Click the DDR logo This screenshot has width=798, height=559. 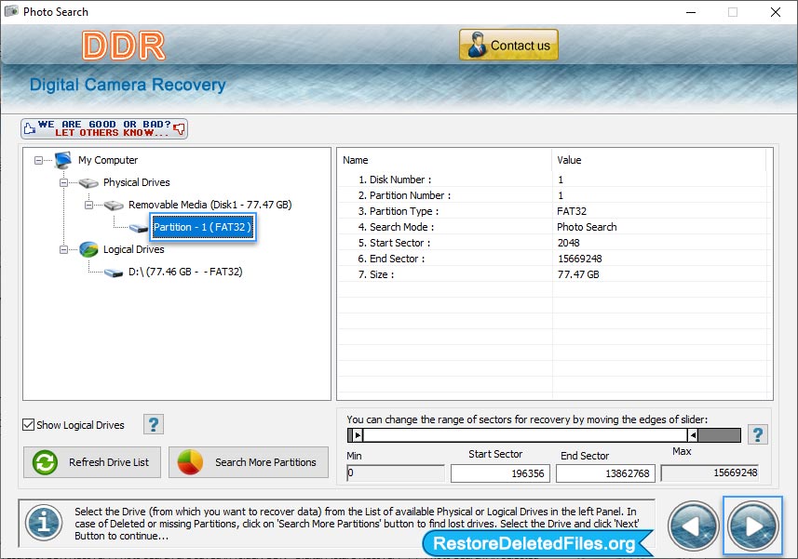[124, 46]
